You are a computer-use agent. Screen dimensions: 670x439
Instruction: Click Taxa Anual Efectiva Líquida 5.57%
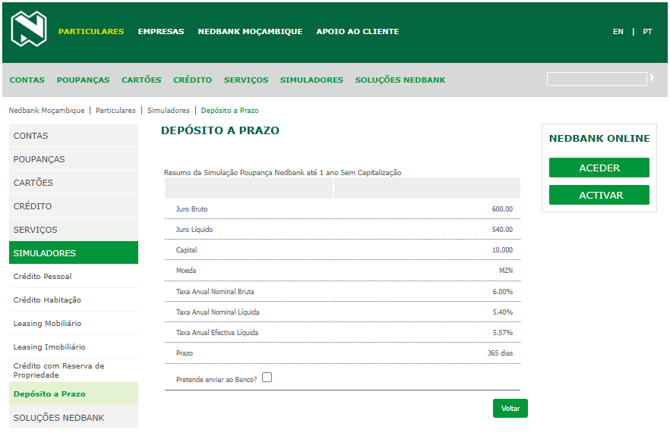coord(503,333)
